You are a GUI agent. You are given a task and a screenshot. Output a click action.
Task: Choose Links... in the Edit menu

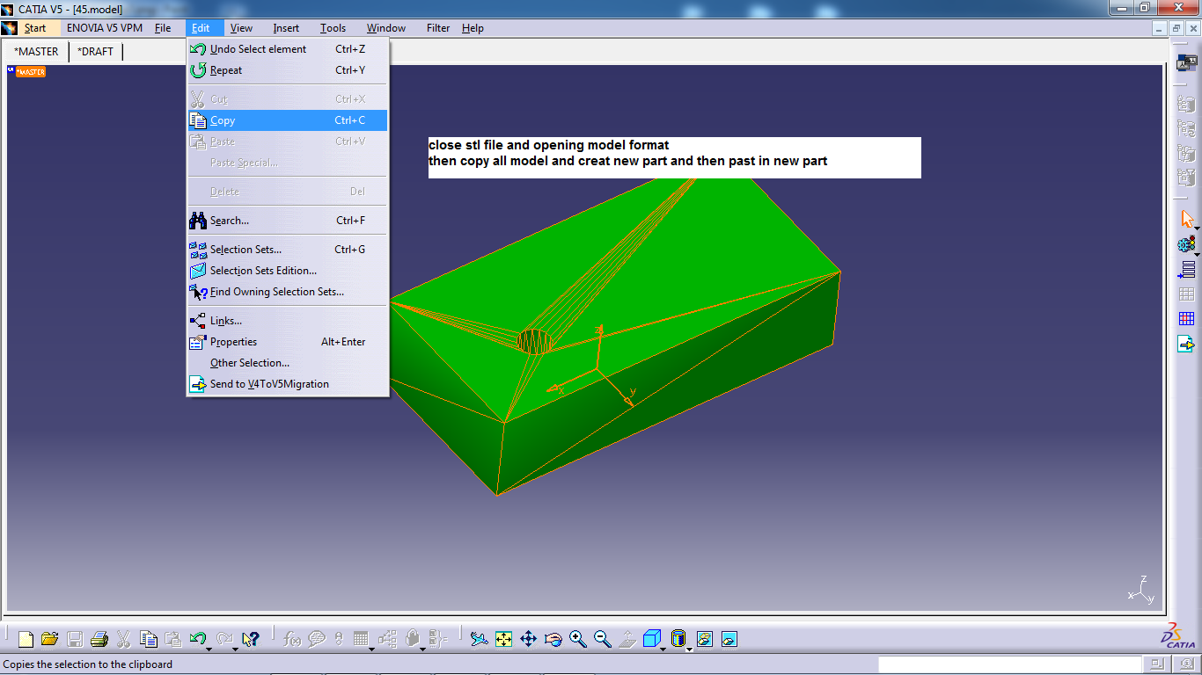(x=287, y=321)
